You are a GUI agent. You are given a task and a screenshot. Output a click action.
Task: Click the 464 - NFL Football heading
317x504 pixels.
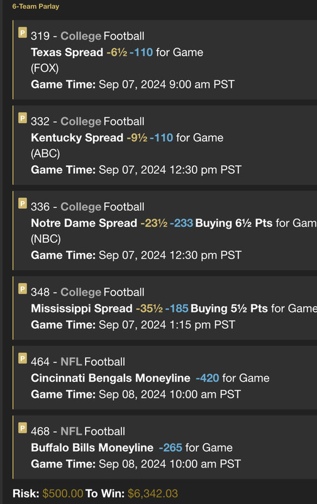(x=78, y=362)
